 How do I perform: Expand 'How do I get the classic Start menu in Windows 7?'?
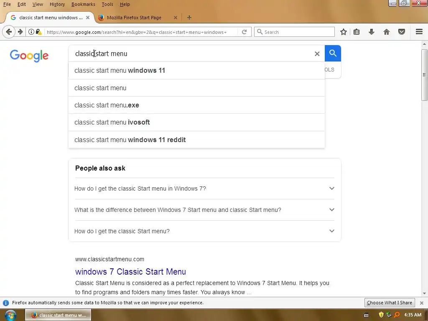204,189
